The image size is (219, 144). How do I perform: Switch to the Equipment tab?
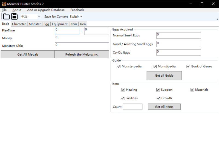60,24
